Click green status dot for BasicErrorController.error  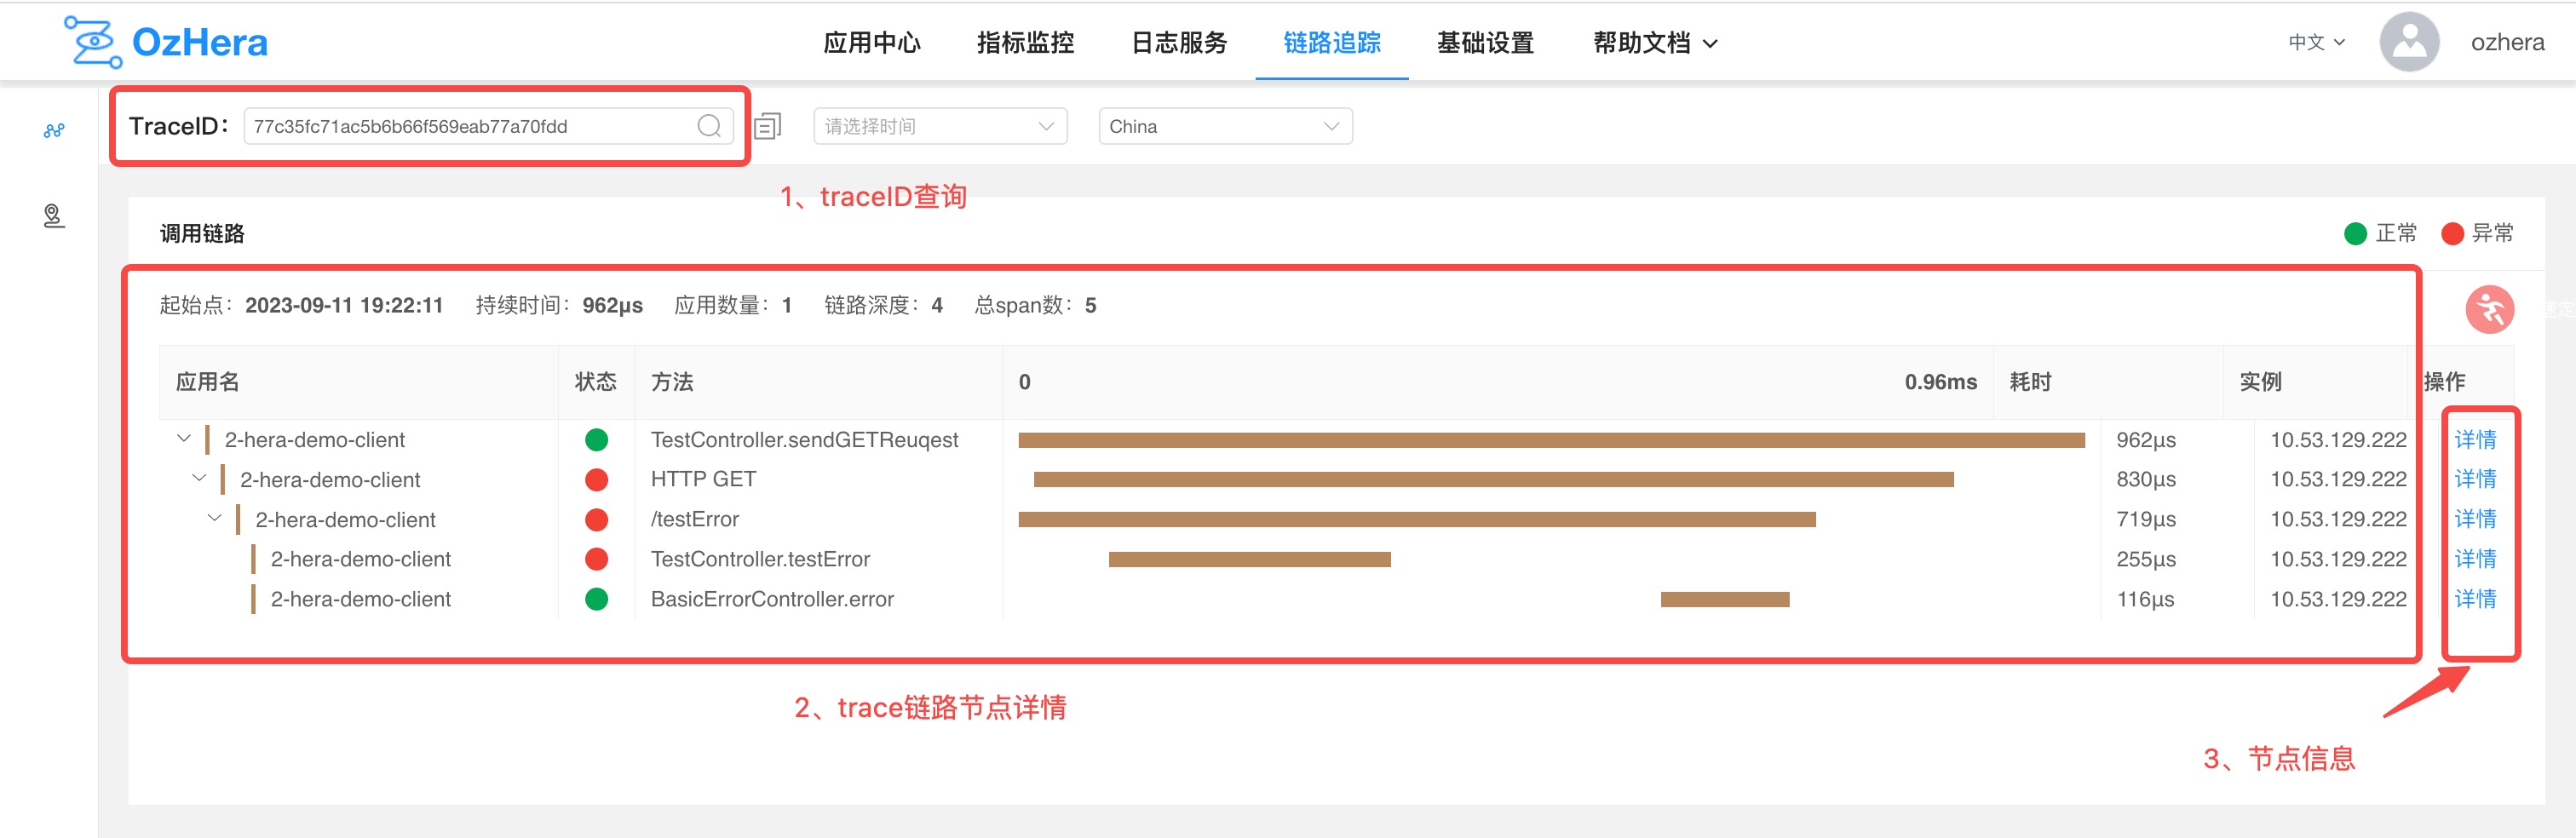596,599
